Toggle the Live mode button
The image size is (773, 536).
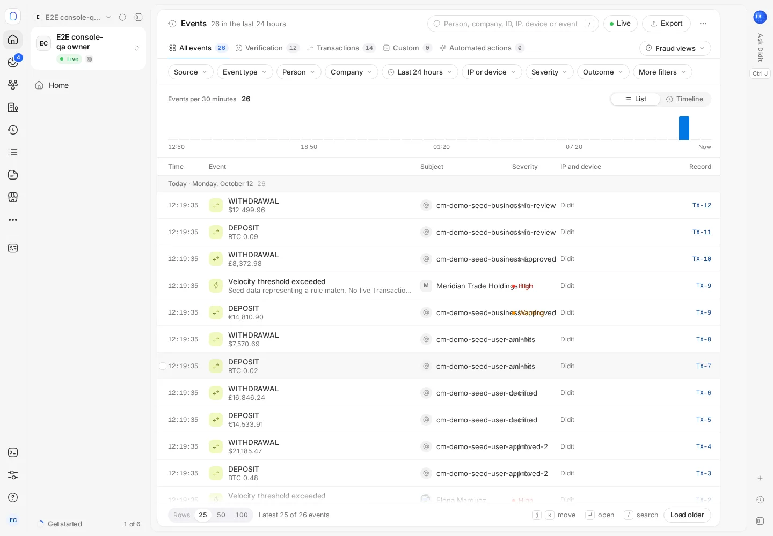point(621,24)
